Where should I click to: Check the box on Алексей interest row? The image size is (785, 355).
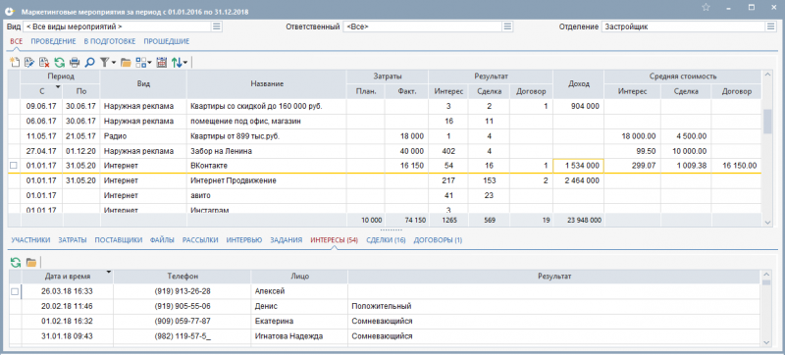click(x=15, y=291)
